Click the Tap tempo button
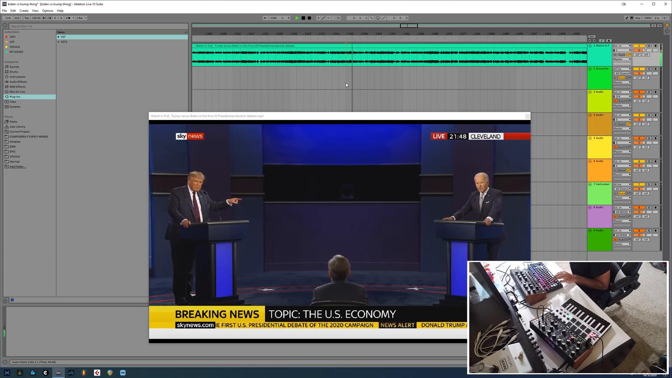The width and height of the screenshot is (672, 378). 27,18
